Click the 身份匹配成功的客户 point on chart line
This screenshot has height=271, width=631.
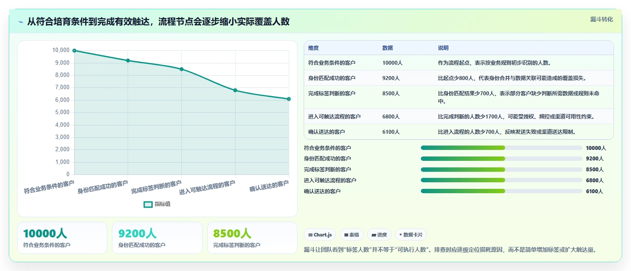[x=128, y=61]
